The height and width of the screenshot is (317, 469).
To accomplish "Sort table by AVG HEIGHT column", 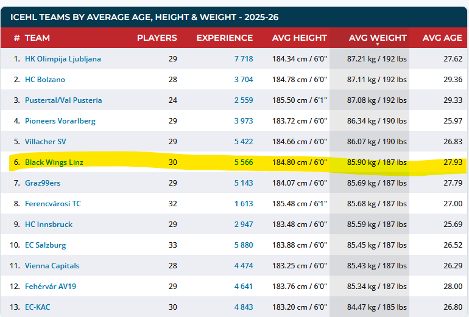I will click(299, 38).
